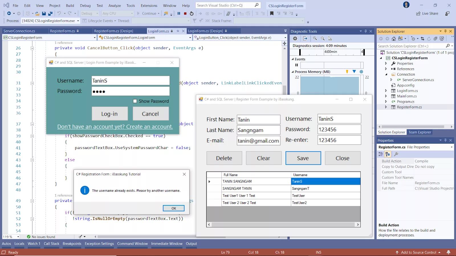This screenshot has height=256, width=456.
Task: Zoom in on the diagnostics timeline
Action: (315, 38)
